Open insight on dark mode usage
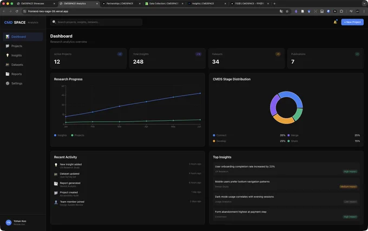Screen dimensions: 368x231 [x=286, y=199]
